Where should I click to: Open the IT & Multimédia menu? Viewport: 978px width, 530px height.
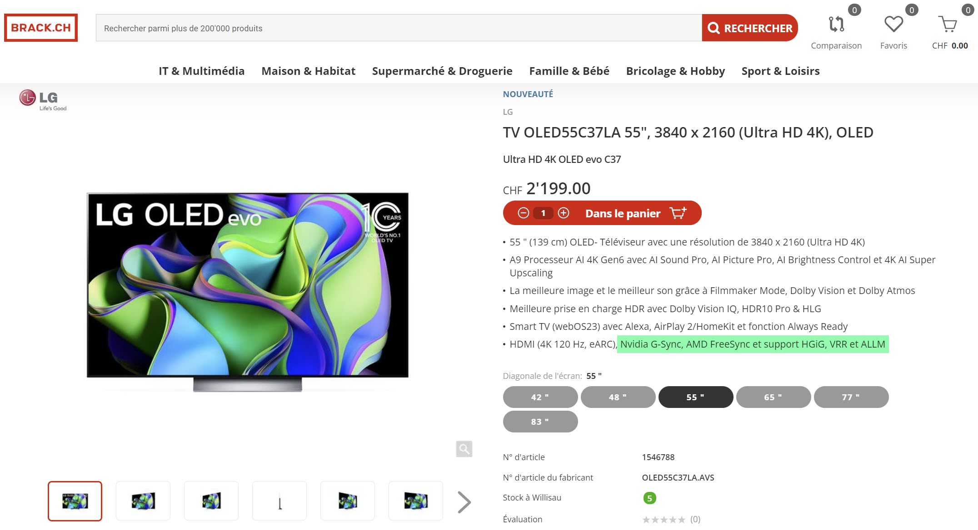click(201, 71)
